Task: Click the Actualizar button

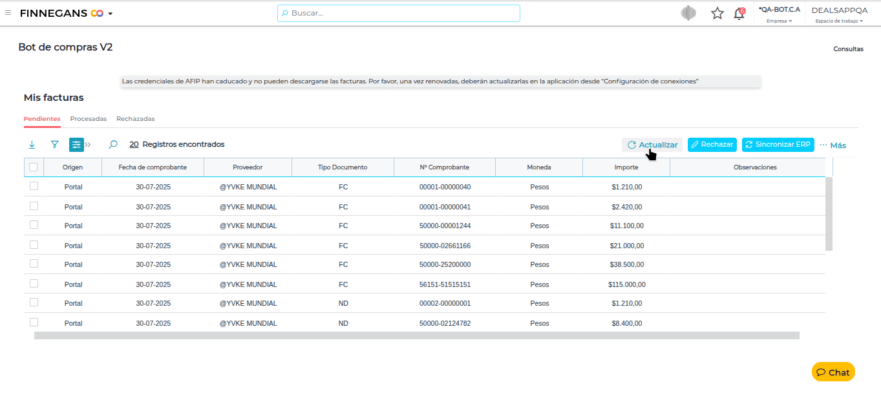Action: pyautogui.click(x=652, y=145)
